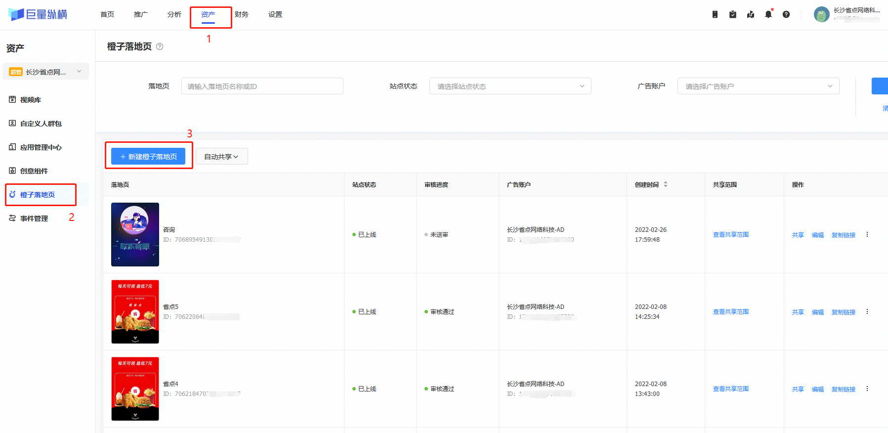Click the blue search button at right edge
Viewport: 888px width, 433px height.
880,86
